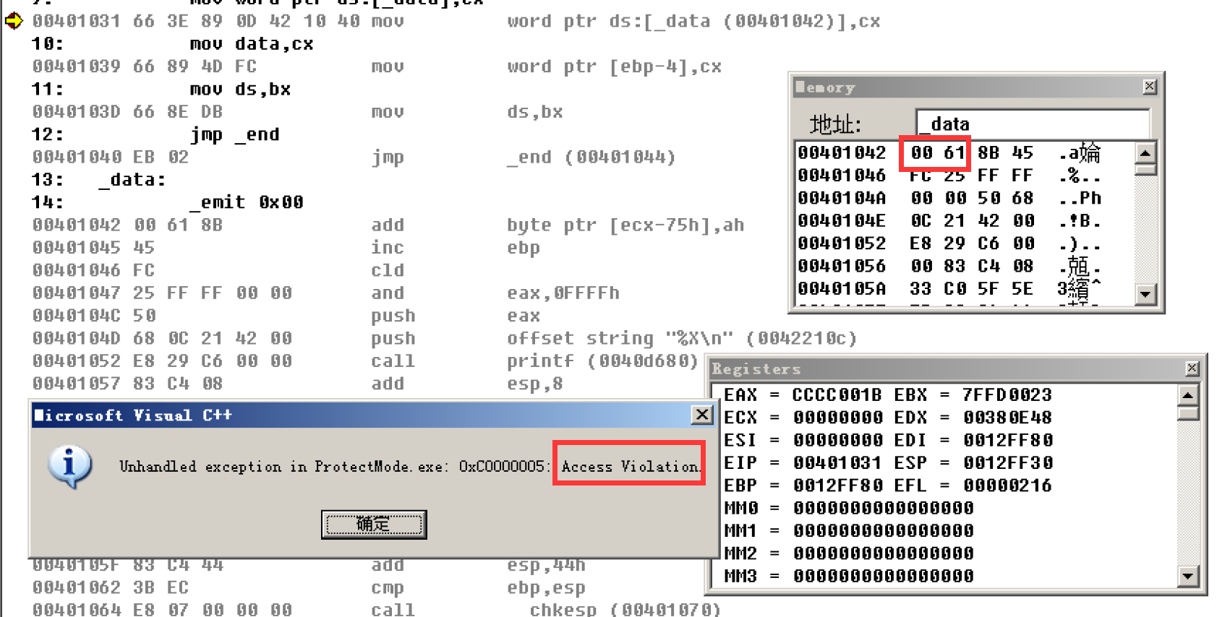Click the inc ebp line at 00401045
Image resolution: width=1230 pixels, height=617 pixels.
tap(286, 248)
